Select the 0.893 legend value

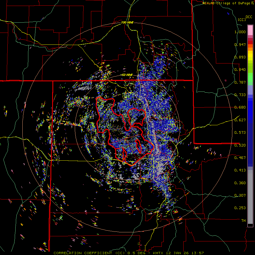pyautogui.click(x=240, y=57)
